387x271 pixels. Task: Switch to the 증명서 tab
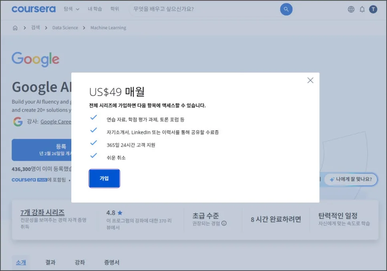click(111, 262)
